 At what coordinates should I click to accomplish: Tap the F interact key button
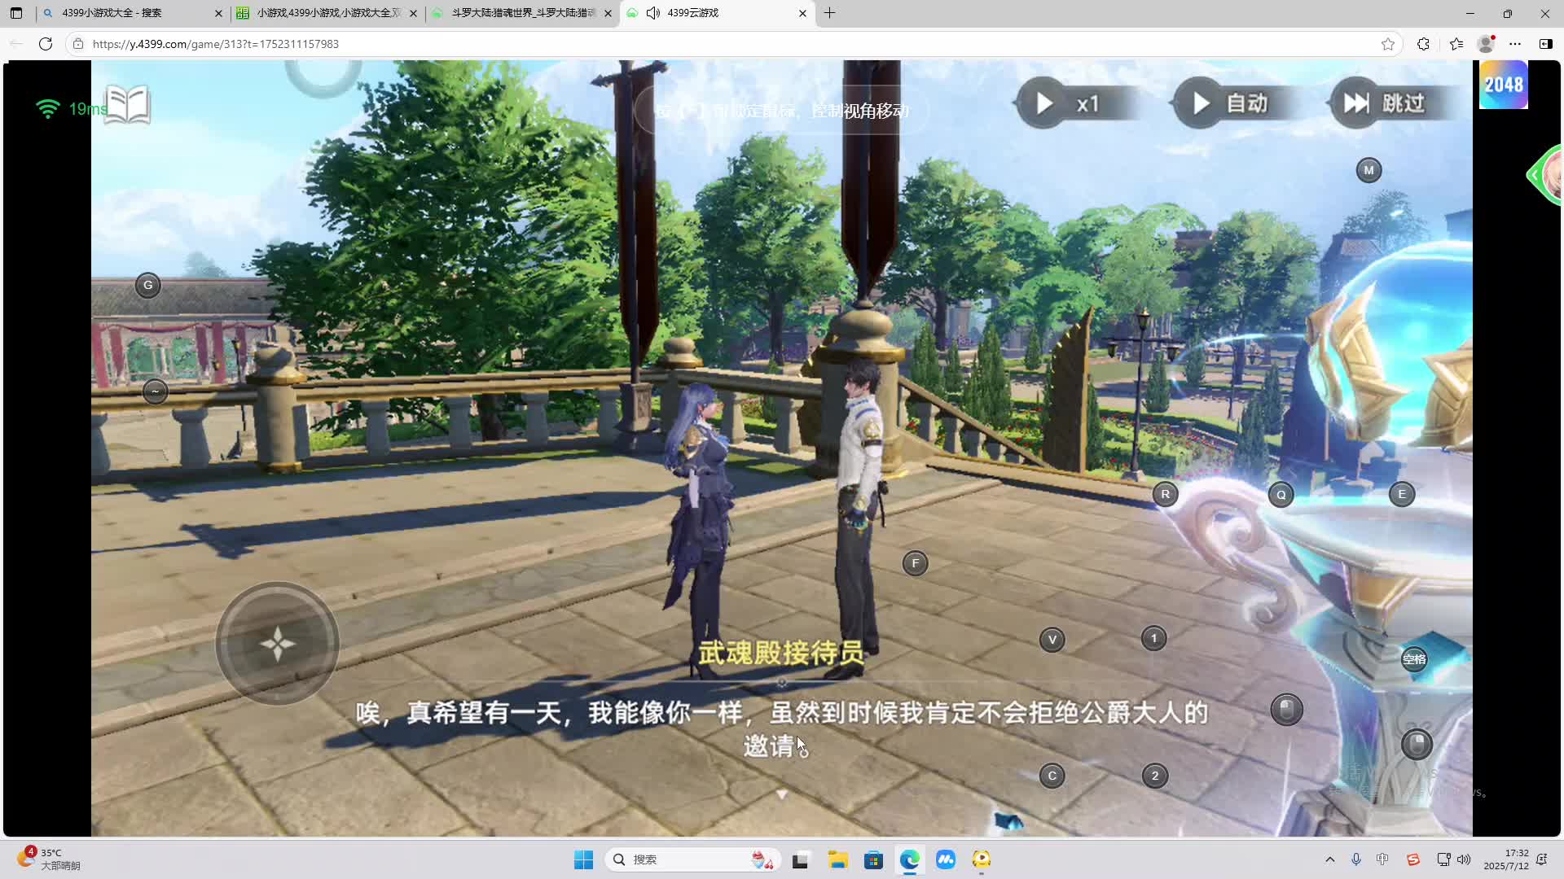click(915, 563)
